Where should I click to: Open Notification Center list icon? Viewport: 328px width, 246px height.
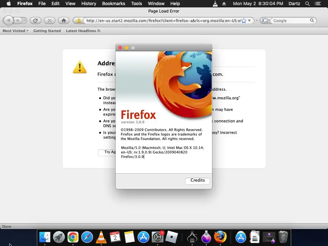coord(318,4)
